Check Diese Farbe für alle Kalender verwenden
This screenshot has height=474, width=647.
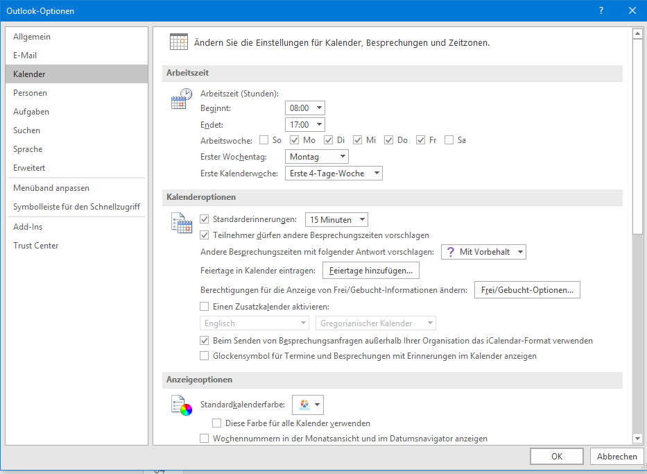(216, 423)
